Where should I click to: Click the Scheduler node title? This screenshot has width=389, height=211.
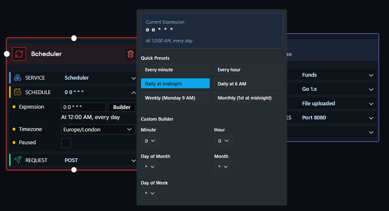pyautogui.click(x=46, y=54)
